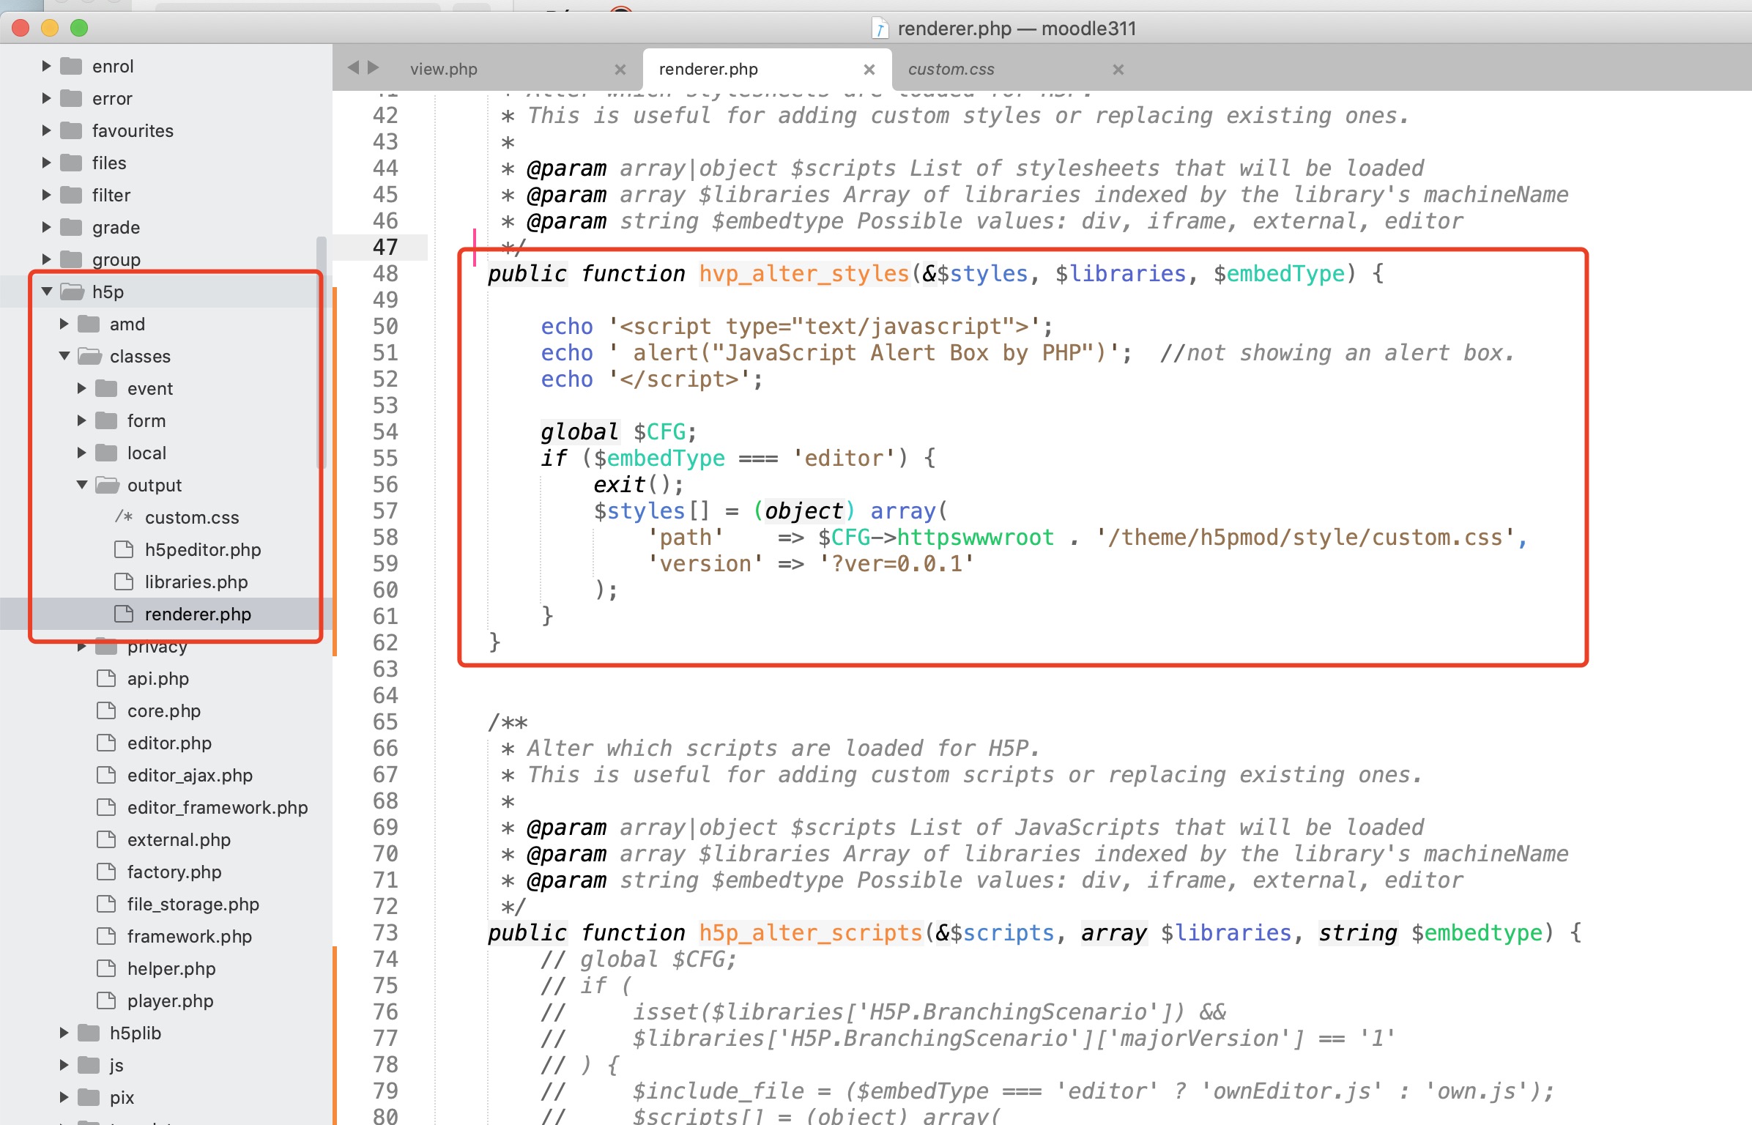Collapse the classes folder arrow
1752x1125 pixels.
click(x=64, y=357)
